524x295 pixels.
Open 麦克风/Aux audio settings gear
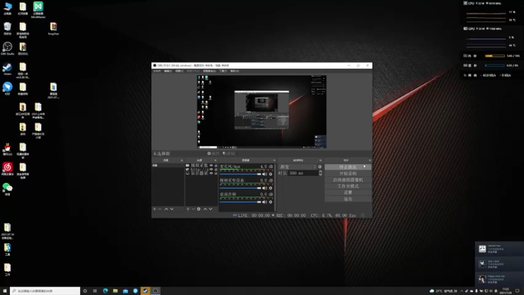coord(271,174)
